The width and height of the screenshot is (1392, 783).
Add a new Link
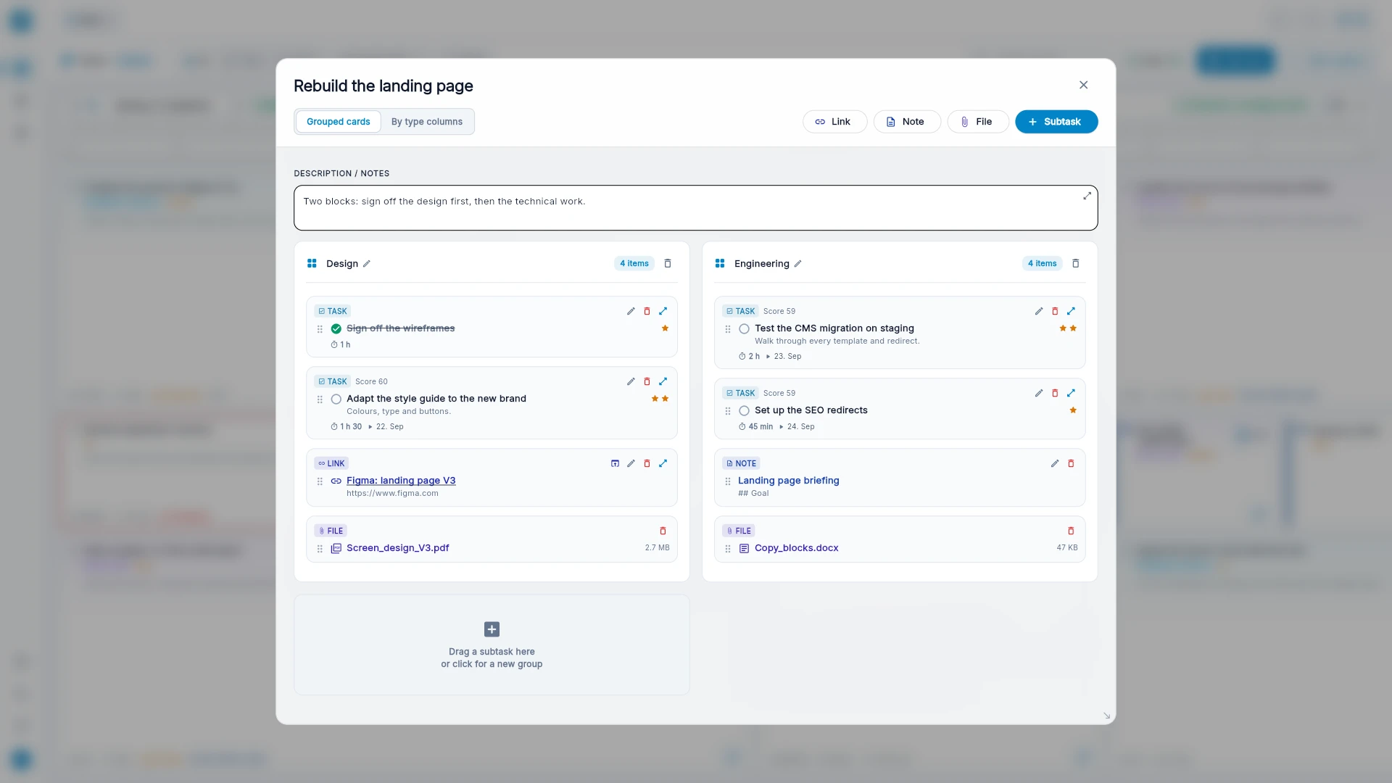[834, 122]
